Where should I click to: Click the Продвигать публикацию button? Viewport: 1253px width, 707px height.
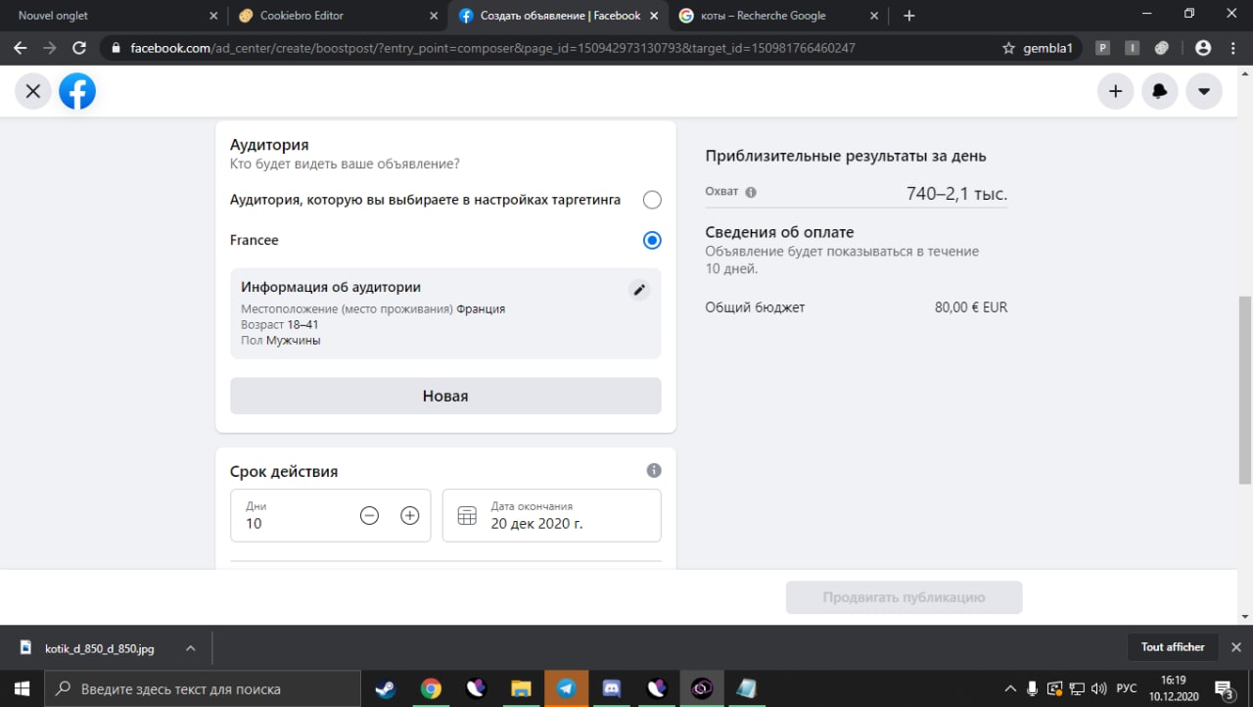(x=904, y=597)
